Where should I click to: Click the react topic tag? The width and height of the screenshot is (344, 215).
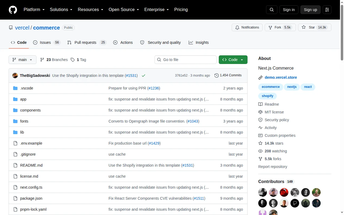pyautogui.click(x=308, y=87)
